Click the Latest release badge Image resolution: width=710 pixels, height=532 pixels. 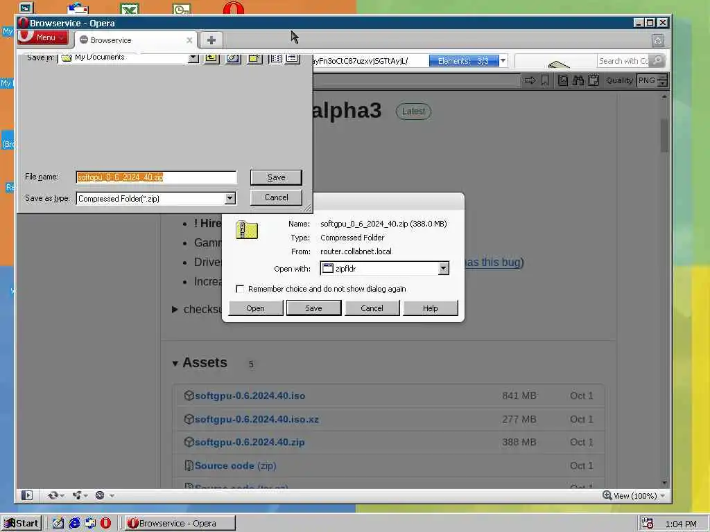pyautogui.click(x=413, y=112)
